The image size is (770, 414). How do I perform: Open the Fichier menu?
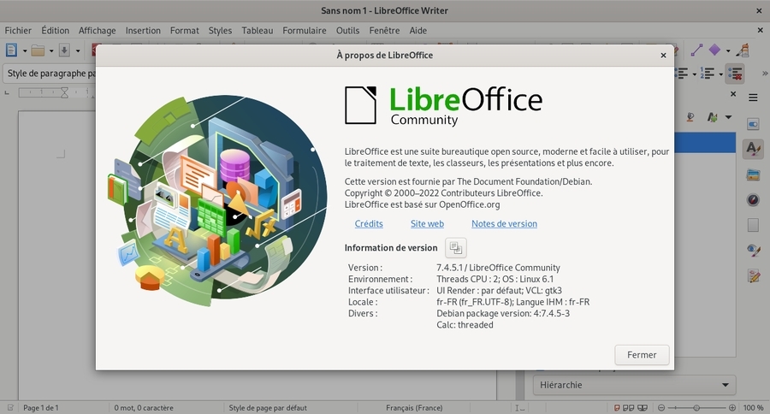(18, 31)
